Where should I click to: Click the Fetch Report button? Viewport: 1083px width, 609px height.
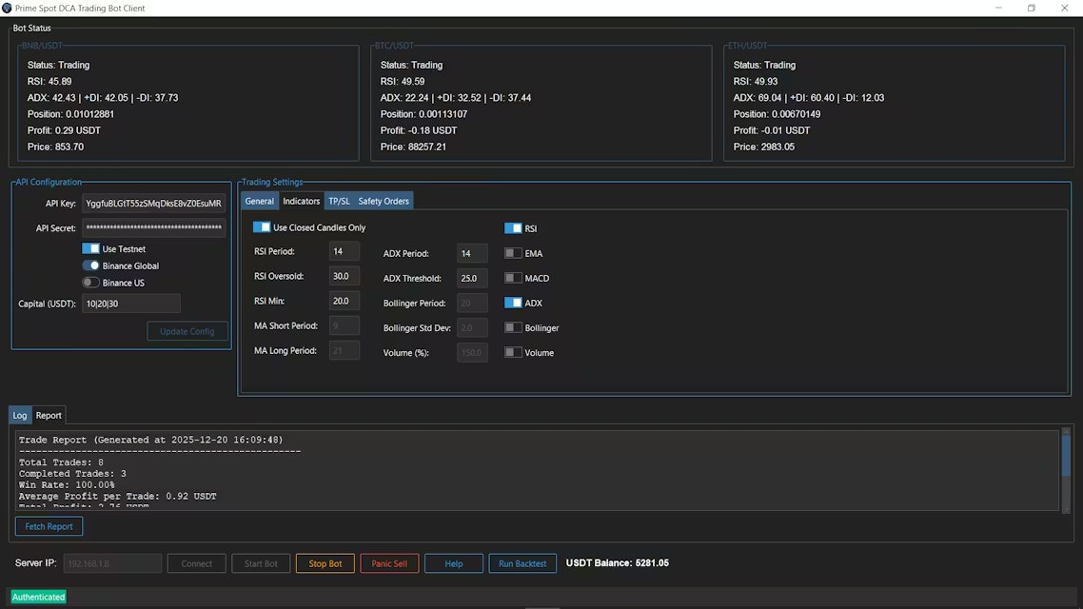pos(49,526)
